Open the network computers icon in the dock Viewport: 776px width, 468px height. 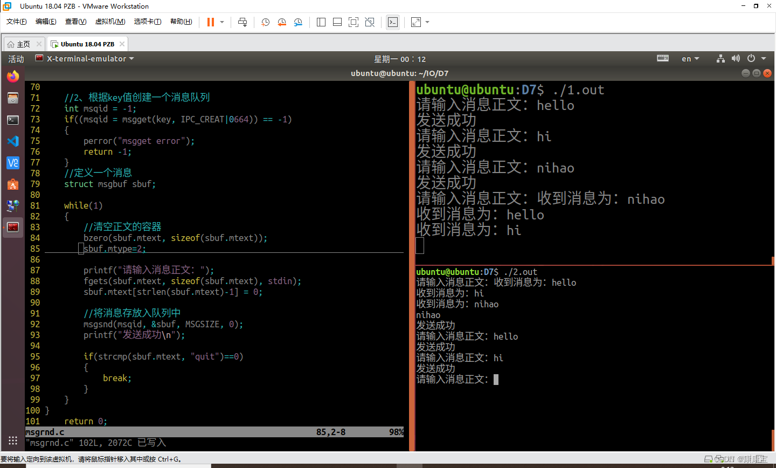[x=13, y=206]
